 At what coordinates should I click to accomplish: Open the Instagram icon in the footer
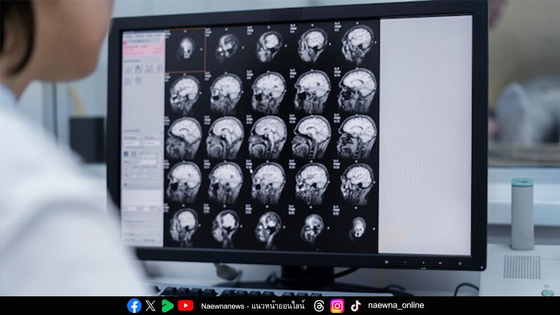[337, 306]
